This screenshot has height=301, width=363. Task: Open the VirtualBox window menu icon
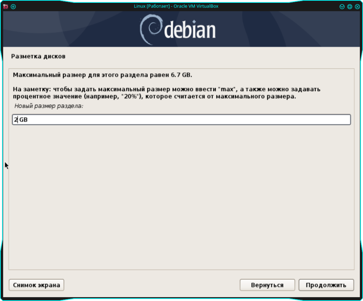pos(6,6)
